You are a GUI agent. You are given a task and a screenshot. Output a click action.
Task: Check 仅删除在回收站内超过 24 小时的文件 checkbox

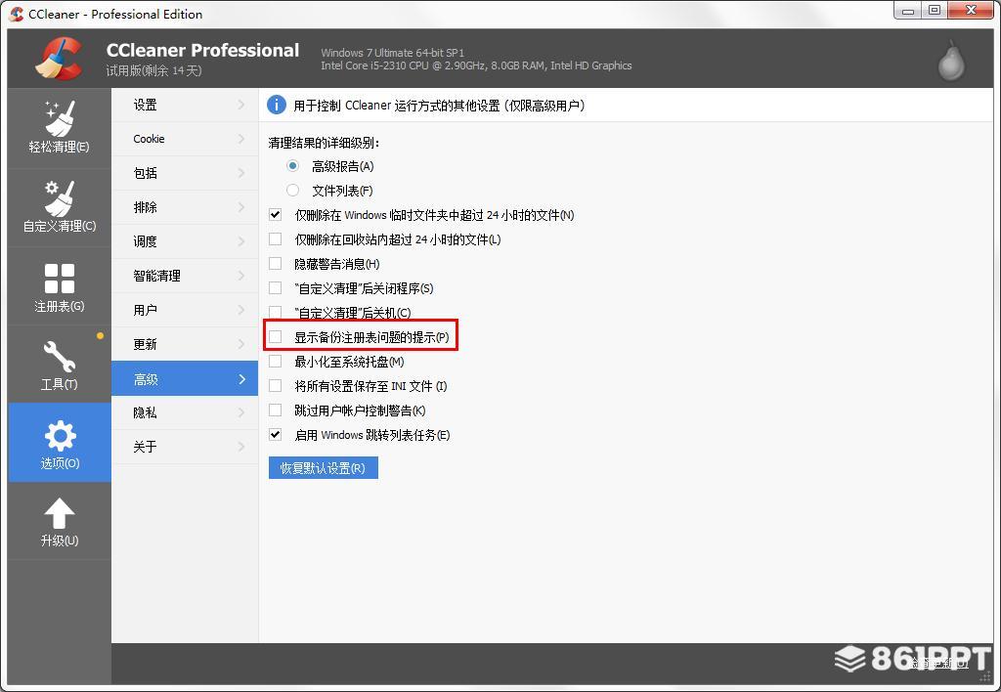[x=275, y=238]
